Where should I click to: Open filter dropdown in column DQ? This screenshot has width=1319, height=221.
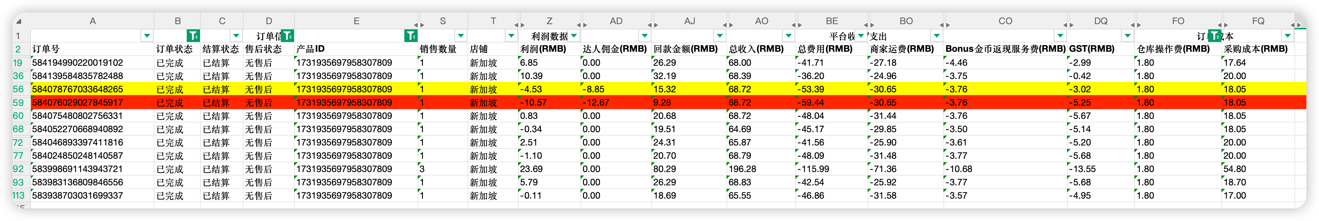(1127, 36)
